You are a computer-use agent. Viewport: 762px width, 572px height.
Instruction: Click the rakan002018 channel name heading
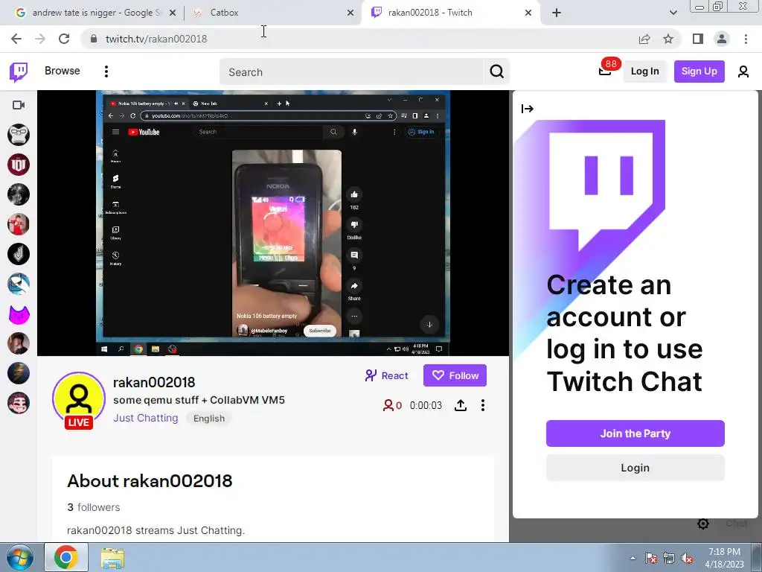(x=153, y=382)
